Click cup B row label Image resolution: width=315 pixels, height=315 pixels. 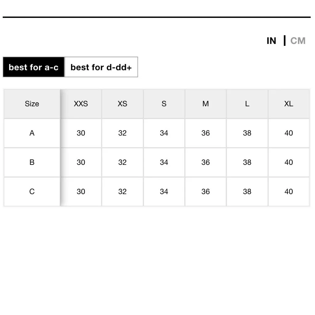point(32,162)
